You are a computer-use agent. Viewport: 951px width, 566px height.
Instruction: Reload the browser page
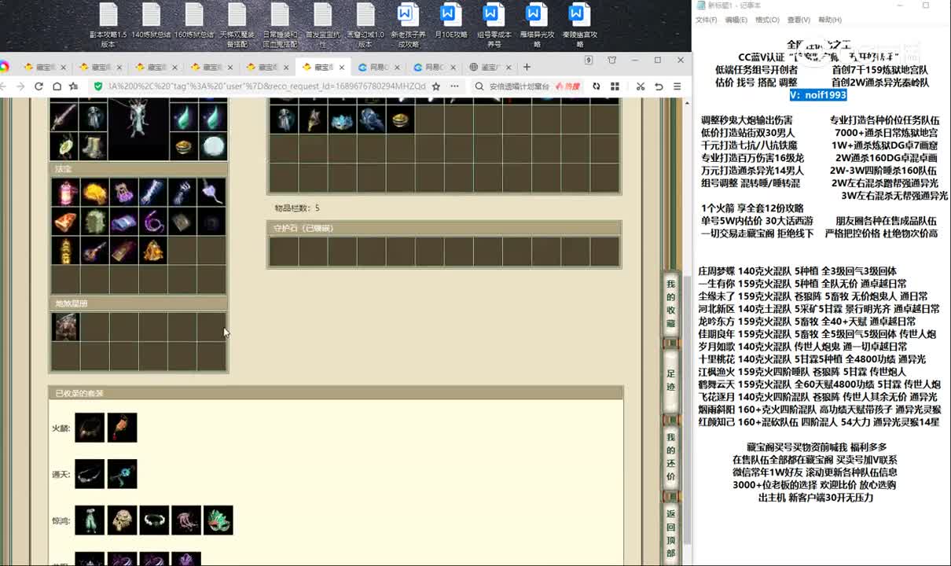[x=39, y=86]
